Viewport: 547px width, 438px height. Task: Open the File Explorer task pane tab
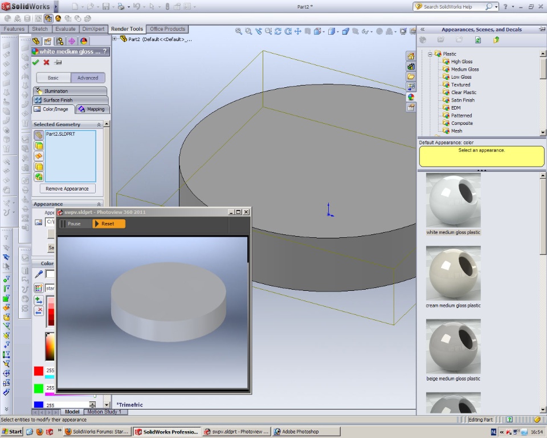coord(411,76)
